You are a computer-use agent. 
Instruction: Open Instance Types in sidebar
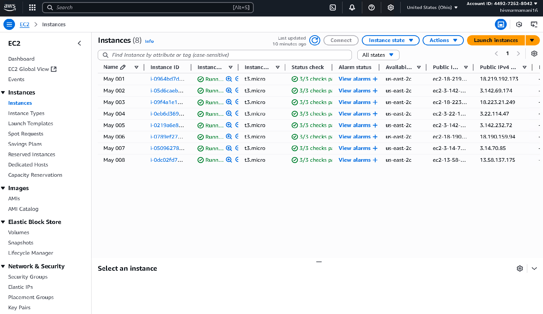tap(26, 113)
